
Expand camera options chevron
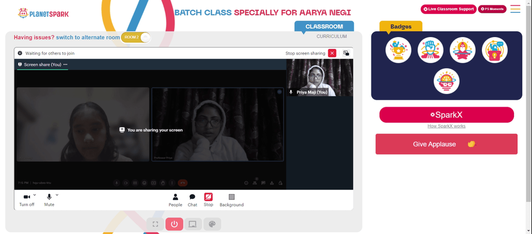pos(35,195)
